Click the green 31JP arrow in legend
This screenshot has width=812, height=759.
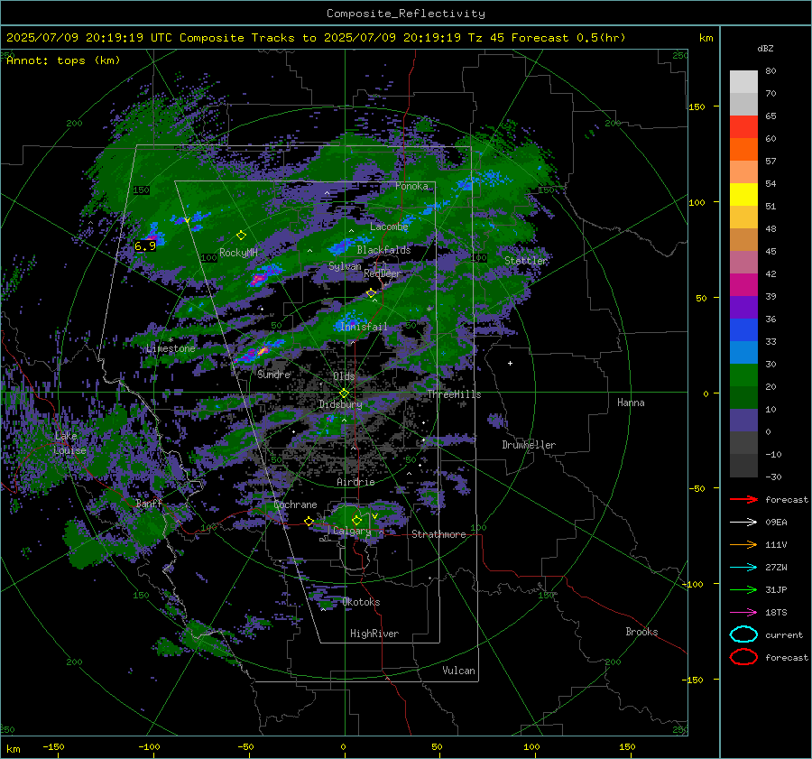pyautogui.click(x=743, y=589)
